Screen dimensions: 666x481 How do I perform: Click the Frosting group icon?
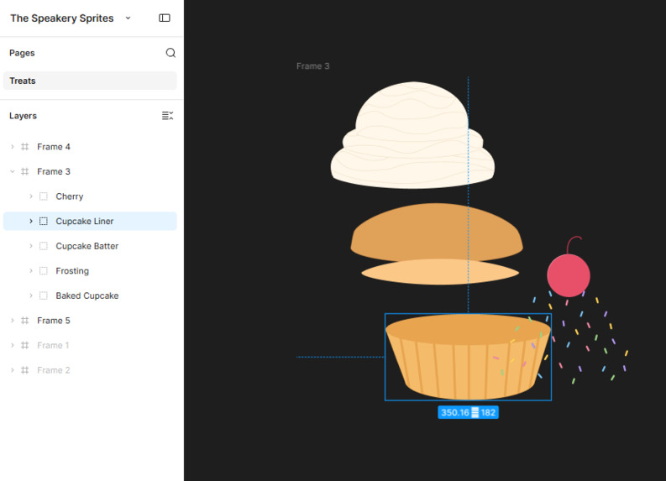click(44, 271)
